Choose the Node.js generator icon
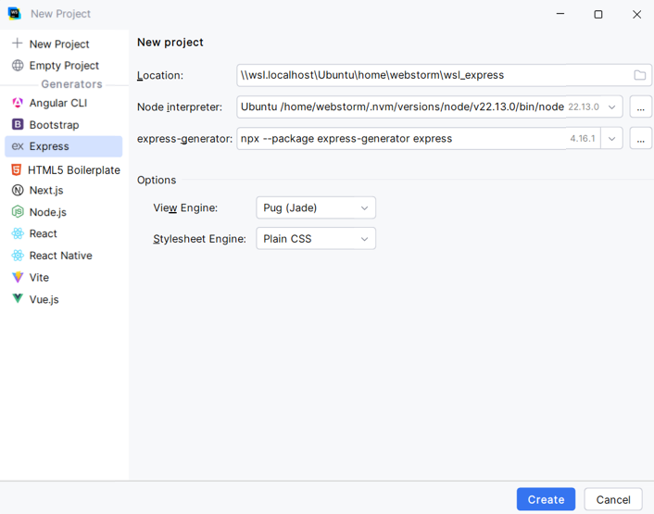 coord(18,212)
